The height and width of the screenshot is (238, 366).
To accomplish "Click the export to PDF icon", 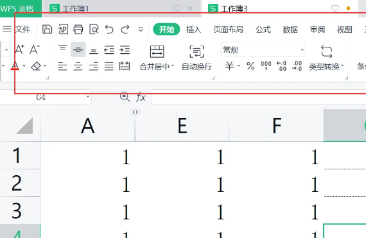I will (x=63, y=30).
